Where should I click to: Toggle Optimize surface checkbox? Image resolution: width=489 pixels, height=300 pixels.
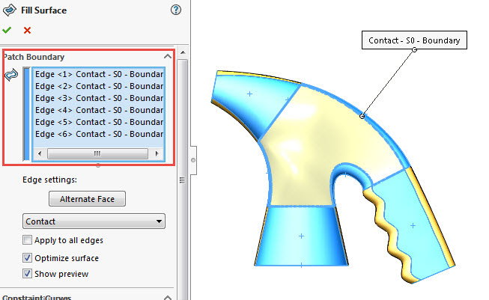pyautogui.click(x=27, y=258)
